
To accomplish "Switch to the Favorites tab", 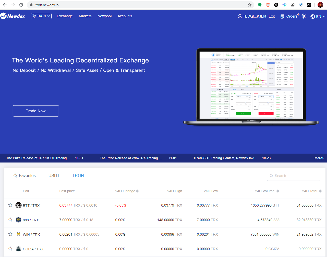I will click(24, 175).
